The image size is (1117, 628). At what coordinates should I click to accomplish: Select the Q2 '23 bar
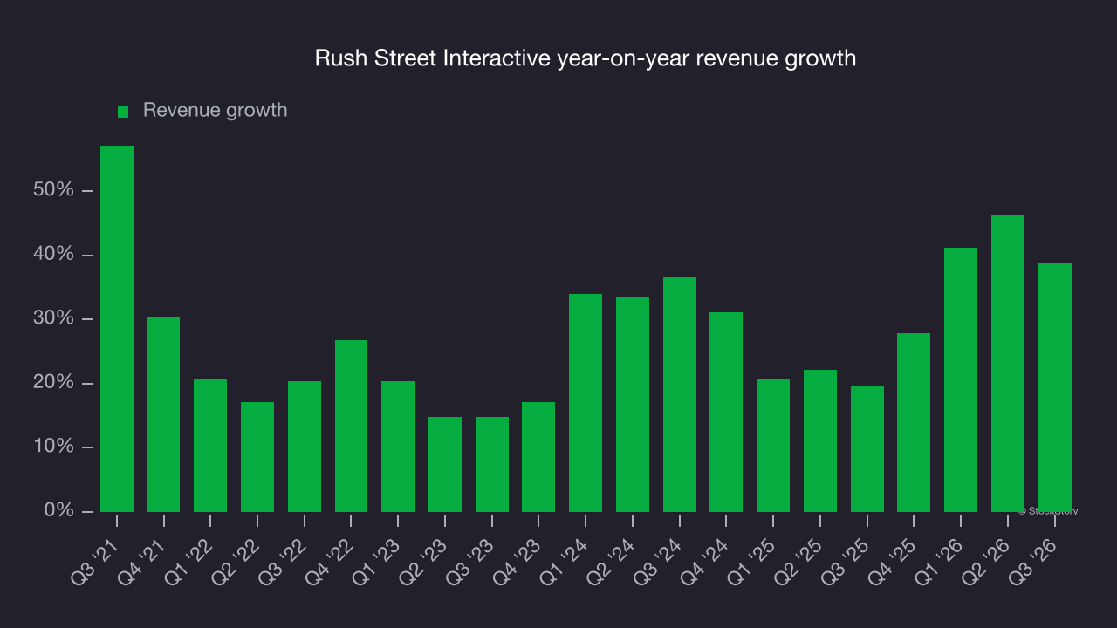click(445, 464)
